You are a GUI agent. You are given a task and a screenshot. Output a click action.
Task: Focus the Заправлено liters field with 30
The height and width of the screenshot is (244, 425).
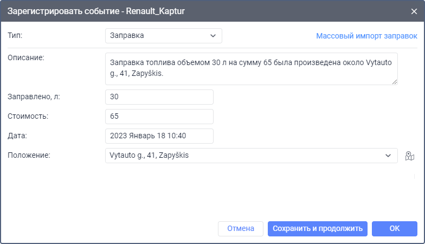coord(159,97)
